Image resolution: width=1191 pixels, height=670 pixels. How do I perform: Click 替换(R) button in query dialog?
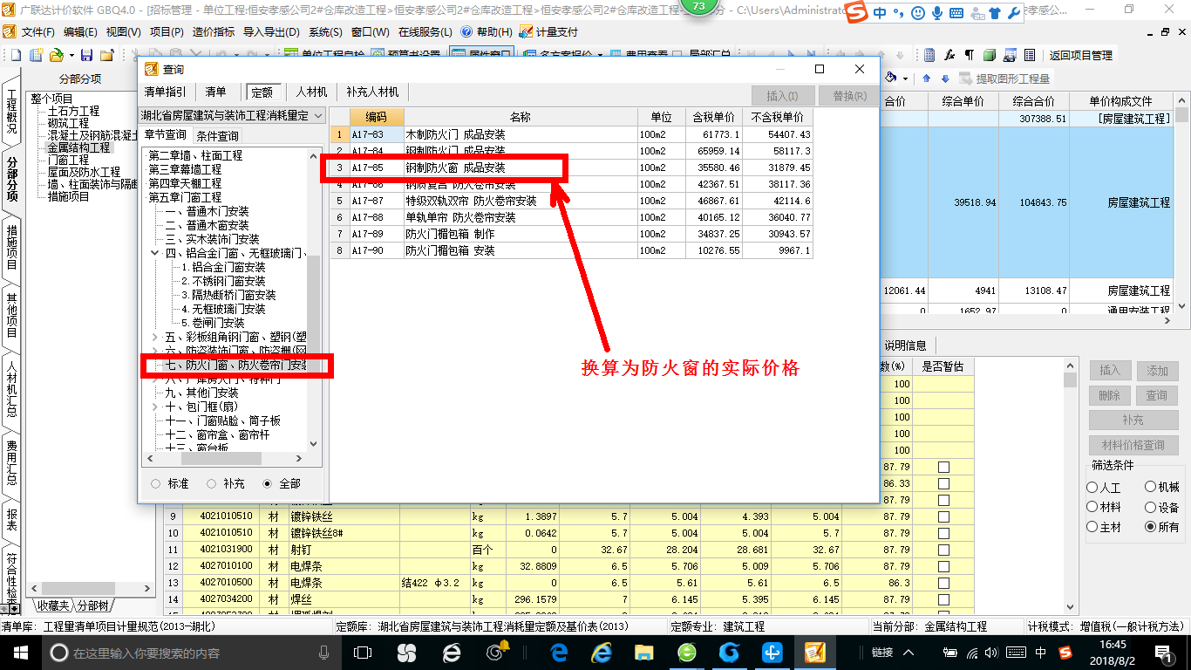(849, 96)
